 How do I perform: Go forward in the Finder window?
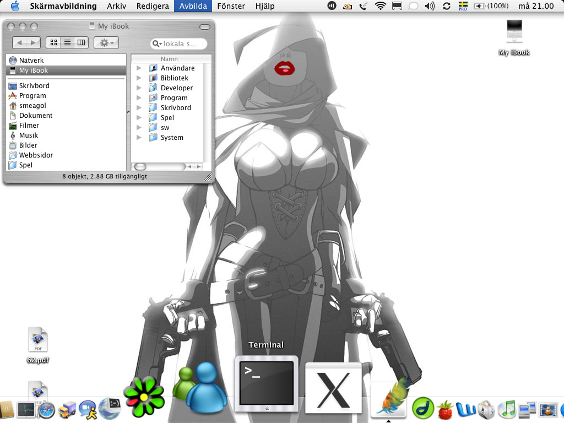[34, 43]
